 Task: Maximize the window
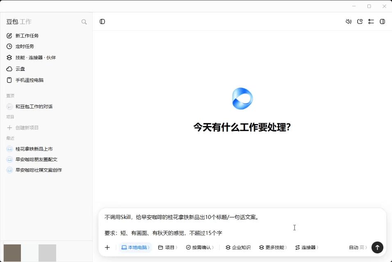(x=369, y=6)
